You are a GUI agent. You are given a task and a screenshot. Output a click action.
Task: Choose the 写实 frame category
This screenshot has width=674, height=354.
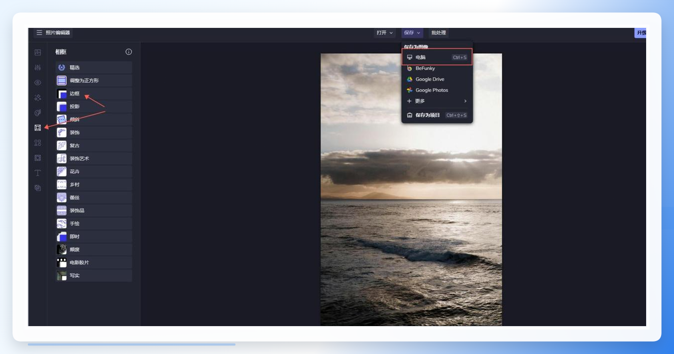[x=94, y=275]
